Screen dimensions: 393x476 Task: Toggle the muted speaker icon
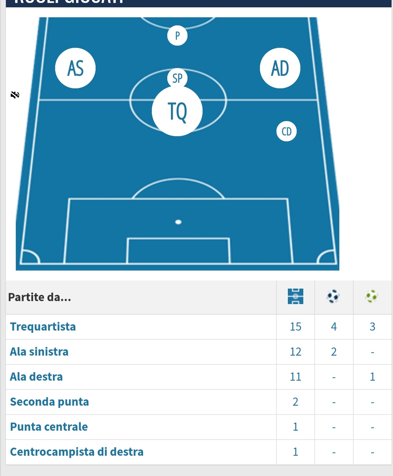click(x=15, y=95)
